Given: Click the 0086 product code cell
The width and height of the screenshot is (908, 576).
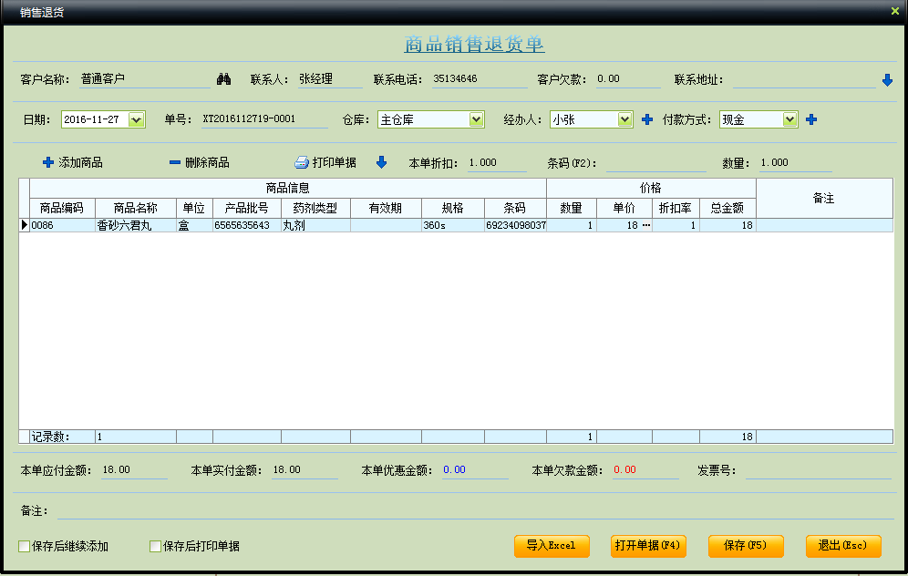Looking at the screenshot, I should (62, 225).
